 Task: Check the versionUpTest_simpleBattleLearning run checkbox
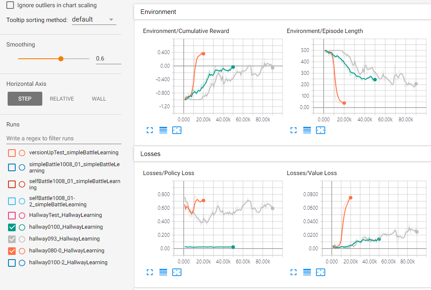coord(12,153)
